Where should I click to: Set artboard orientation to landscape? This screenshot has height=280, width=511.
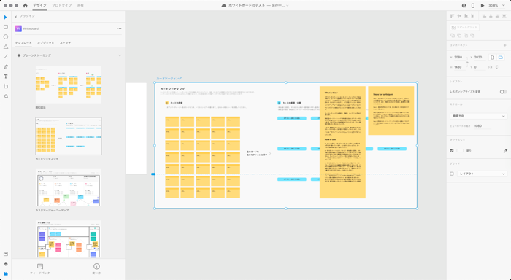(x=501, y=58)
